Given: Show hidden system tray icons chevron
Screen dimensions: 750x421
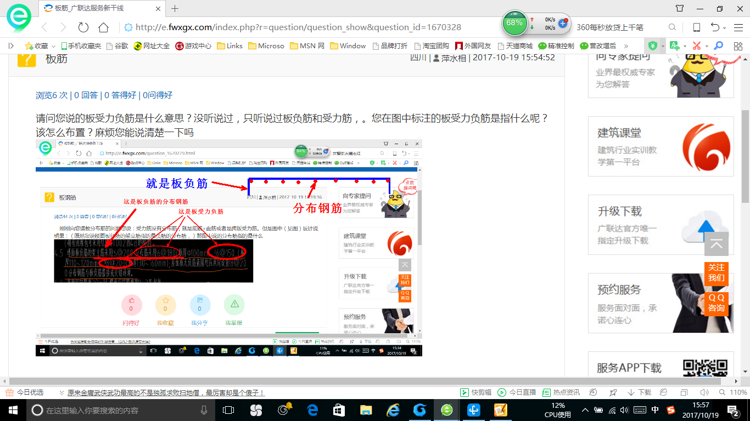Looking at the screenshot, I should (585, 410).
